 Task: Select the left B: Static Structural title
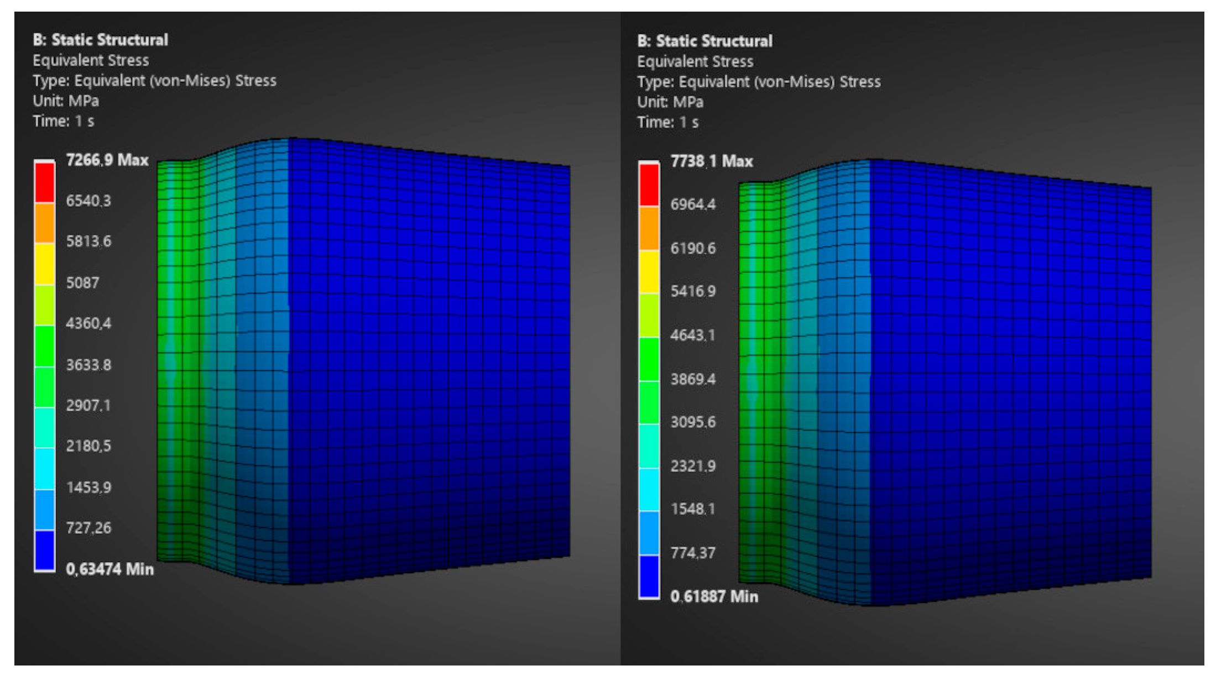tap(100, 40)
